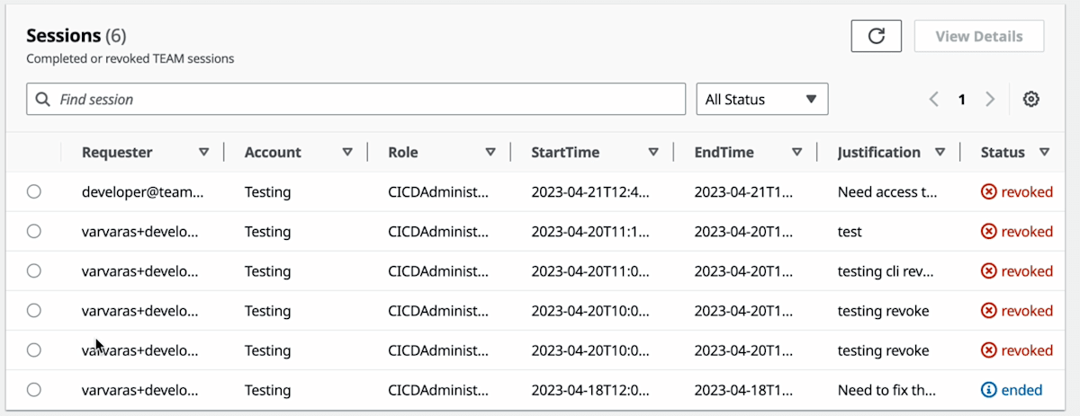Select radio for 2023-04-20T11:1 session
Image resolution: width=1080 pixels, height=416 pixels.
click(33, 231)
